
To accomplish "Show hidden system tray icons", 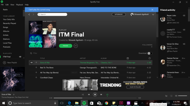I will click(142, 103).
